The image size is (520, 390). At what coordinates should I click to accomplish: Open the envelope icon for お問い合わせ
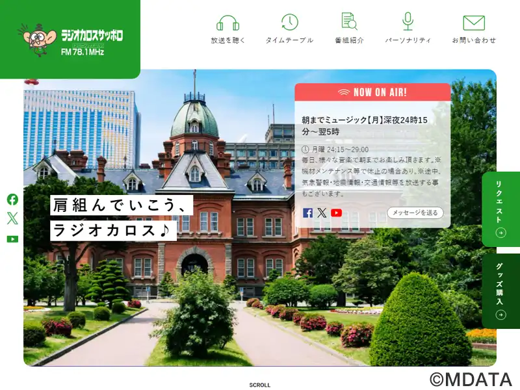[474, 23]
